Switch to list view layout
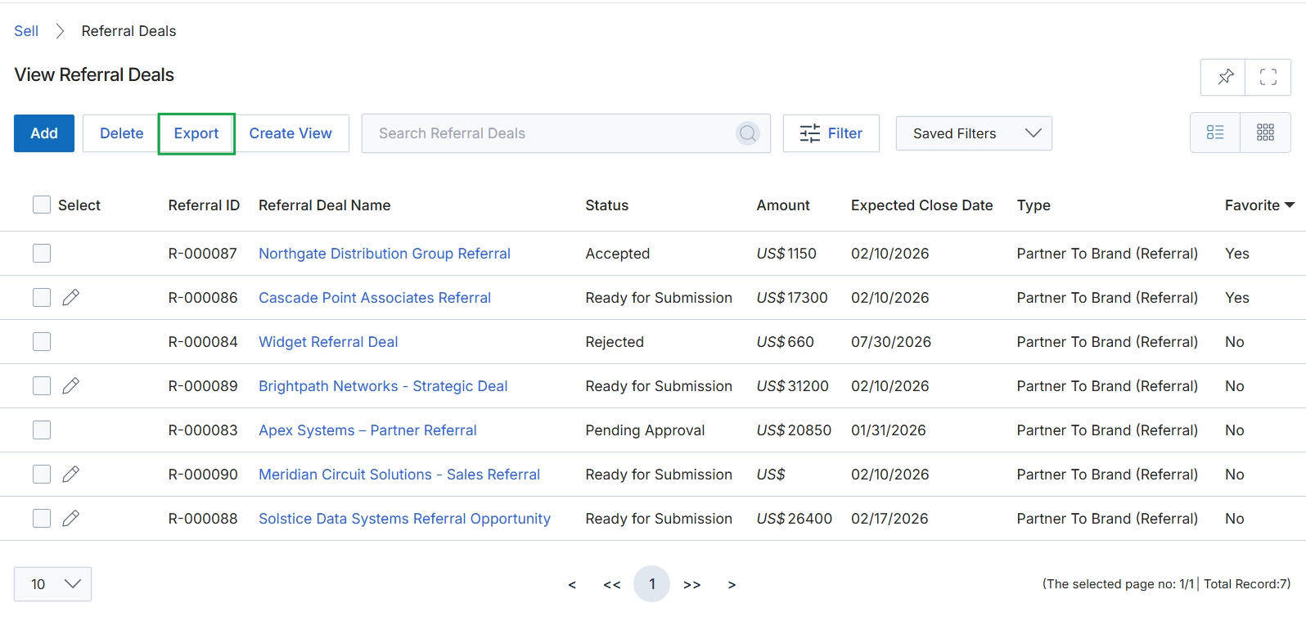 click(1215, 133)
